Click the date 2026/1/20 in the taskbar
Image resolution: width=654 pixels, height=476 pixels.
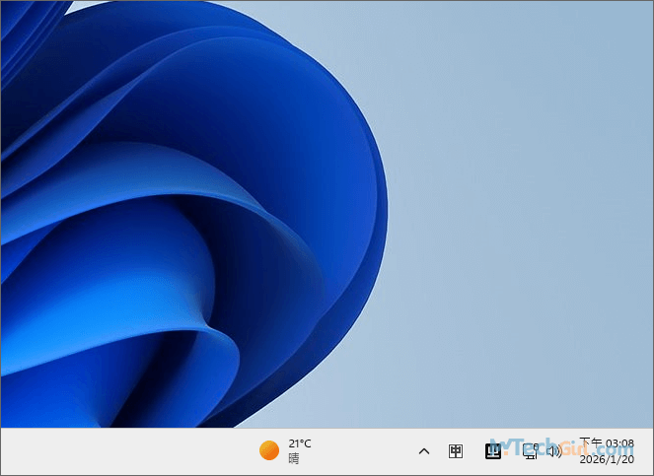[x=607, y=459]
